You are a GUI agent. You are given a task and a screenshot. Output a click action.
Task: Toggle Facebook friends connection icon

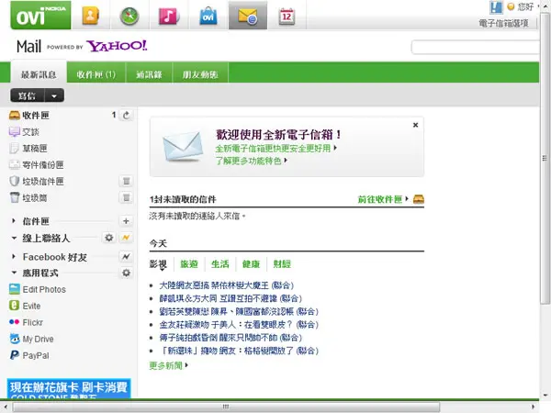point(126,257)
